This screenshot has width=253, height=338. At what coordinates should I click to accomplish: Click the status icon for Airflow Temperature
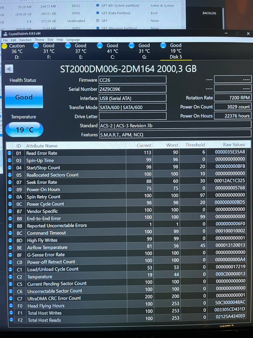click(x=10, y=248)
